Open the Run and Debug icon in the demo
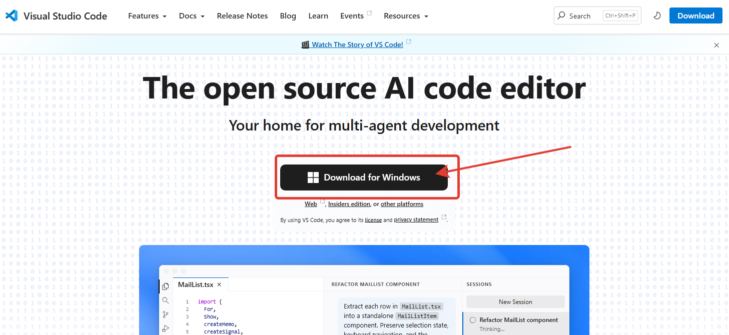The image size is (729, 335). click(166, 328)
